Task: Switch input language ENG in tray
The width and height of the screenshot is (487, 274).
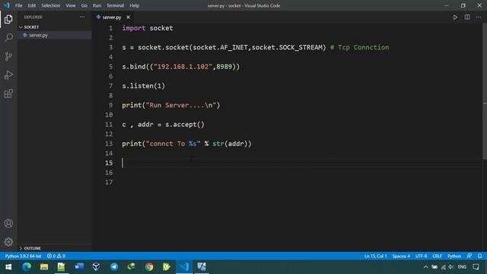Action: (462, 267)
